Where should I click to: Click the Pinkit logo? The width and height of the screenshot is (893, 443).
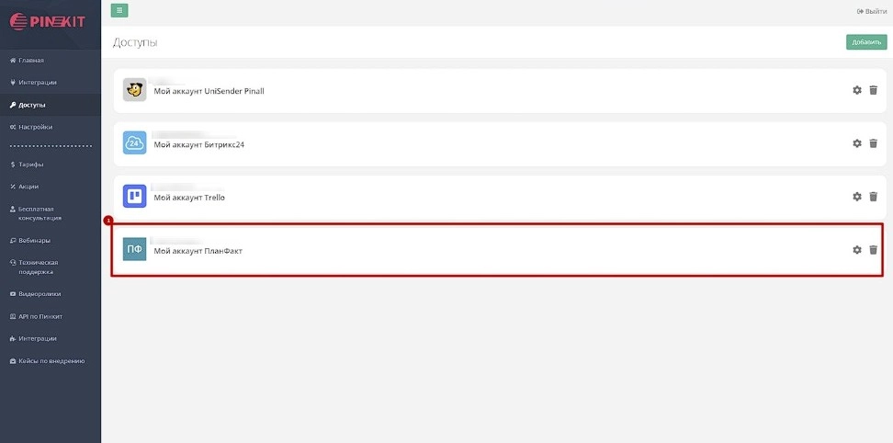pos(48,20)
